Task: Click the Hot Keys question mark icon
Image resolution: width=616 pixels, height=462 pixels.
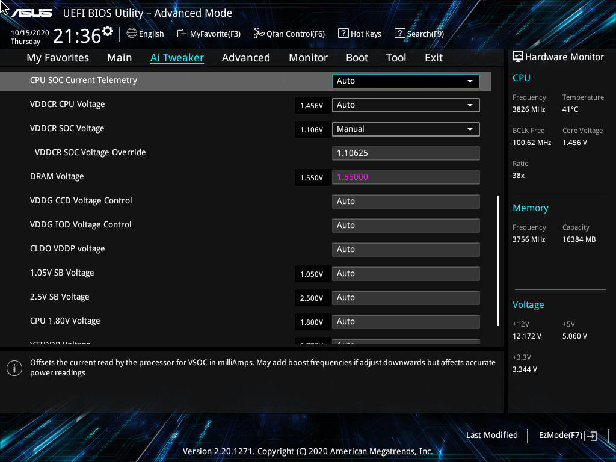Action: [x=343, y=34]
